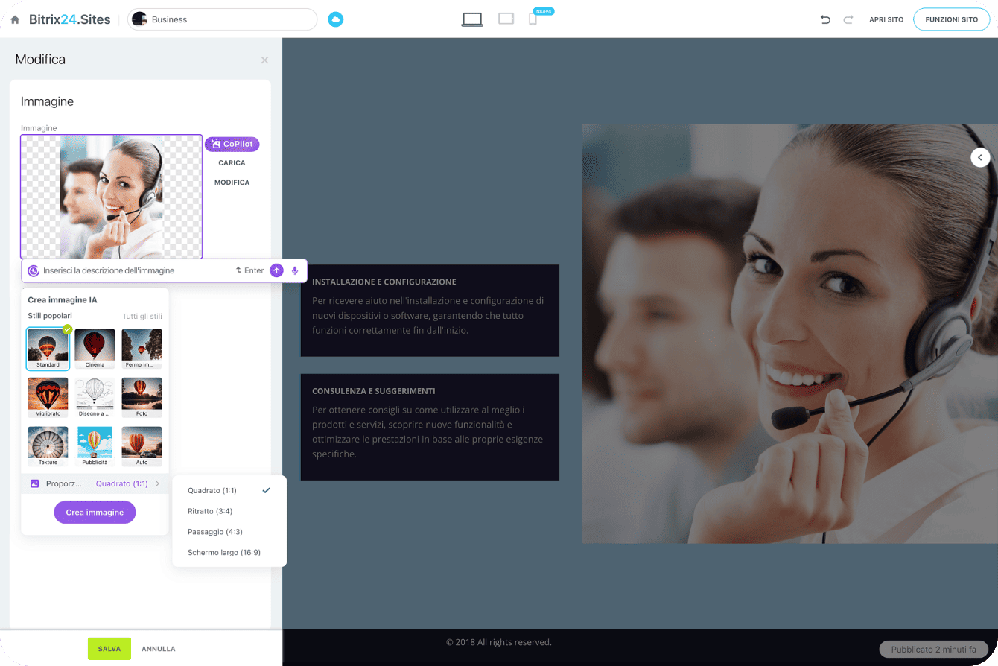Expand the Proporzioni Quadrato (1:1) row
The image size is (998, 666).
point(95,483)
